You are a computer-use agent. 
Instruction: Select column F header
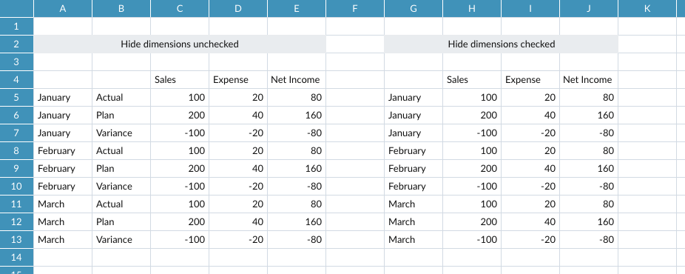[x=355, y=8]
